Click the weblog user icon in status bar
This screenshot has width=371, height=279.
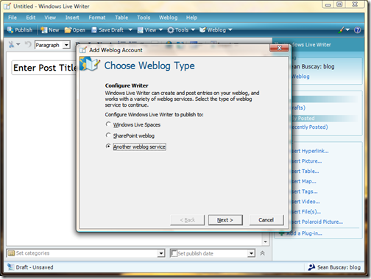point(311,267)
